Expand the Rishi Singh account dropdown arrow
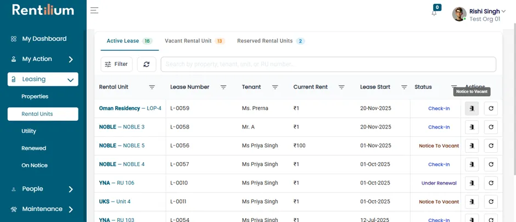Image resolution: width=516 pixels, height=222 pixels. (x=503, y=11)
